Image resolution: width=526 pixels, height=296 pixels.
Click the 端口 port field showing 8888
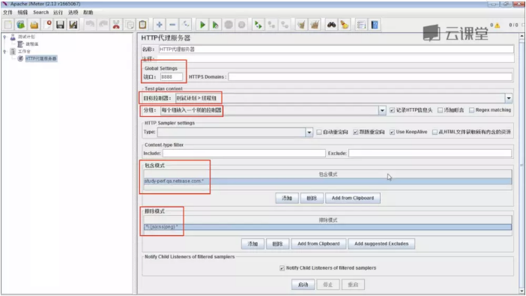click(172, 77)
